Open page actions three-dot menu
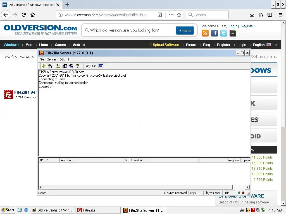The height and width of the screenshot is (214, 286). pos(171,15)
